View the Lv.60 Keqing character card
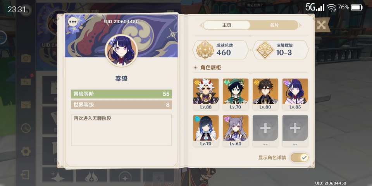 coord(236,131)
